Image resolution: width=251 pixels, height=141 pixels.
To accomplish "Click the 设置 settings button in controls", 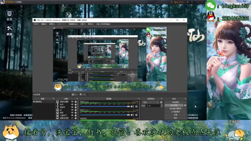I will 175,115.
